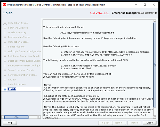The height and width of the screenshot is (127, 160).
Task: Click the disabled Next button
Action: pyautogui.click(x=119, y=123)
